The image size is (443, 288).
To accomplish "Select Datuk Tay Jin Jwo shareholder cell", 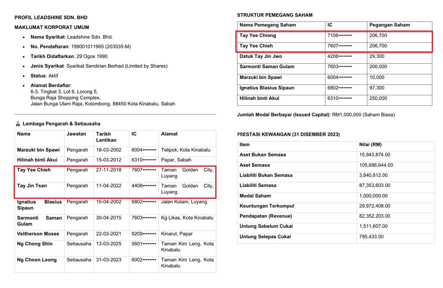I will pyautogui.click(x=261, y=56).
